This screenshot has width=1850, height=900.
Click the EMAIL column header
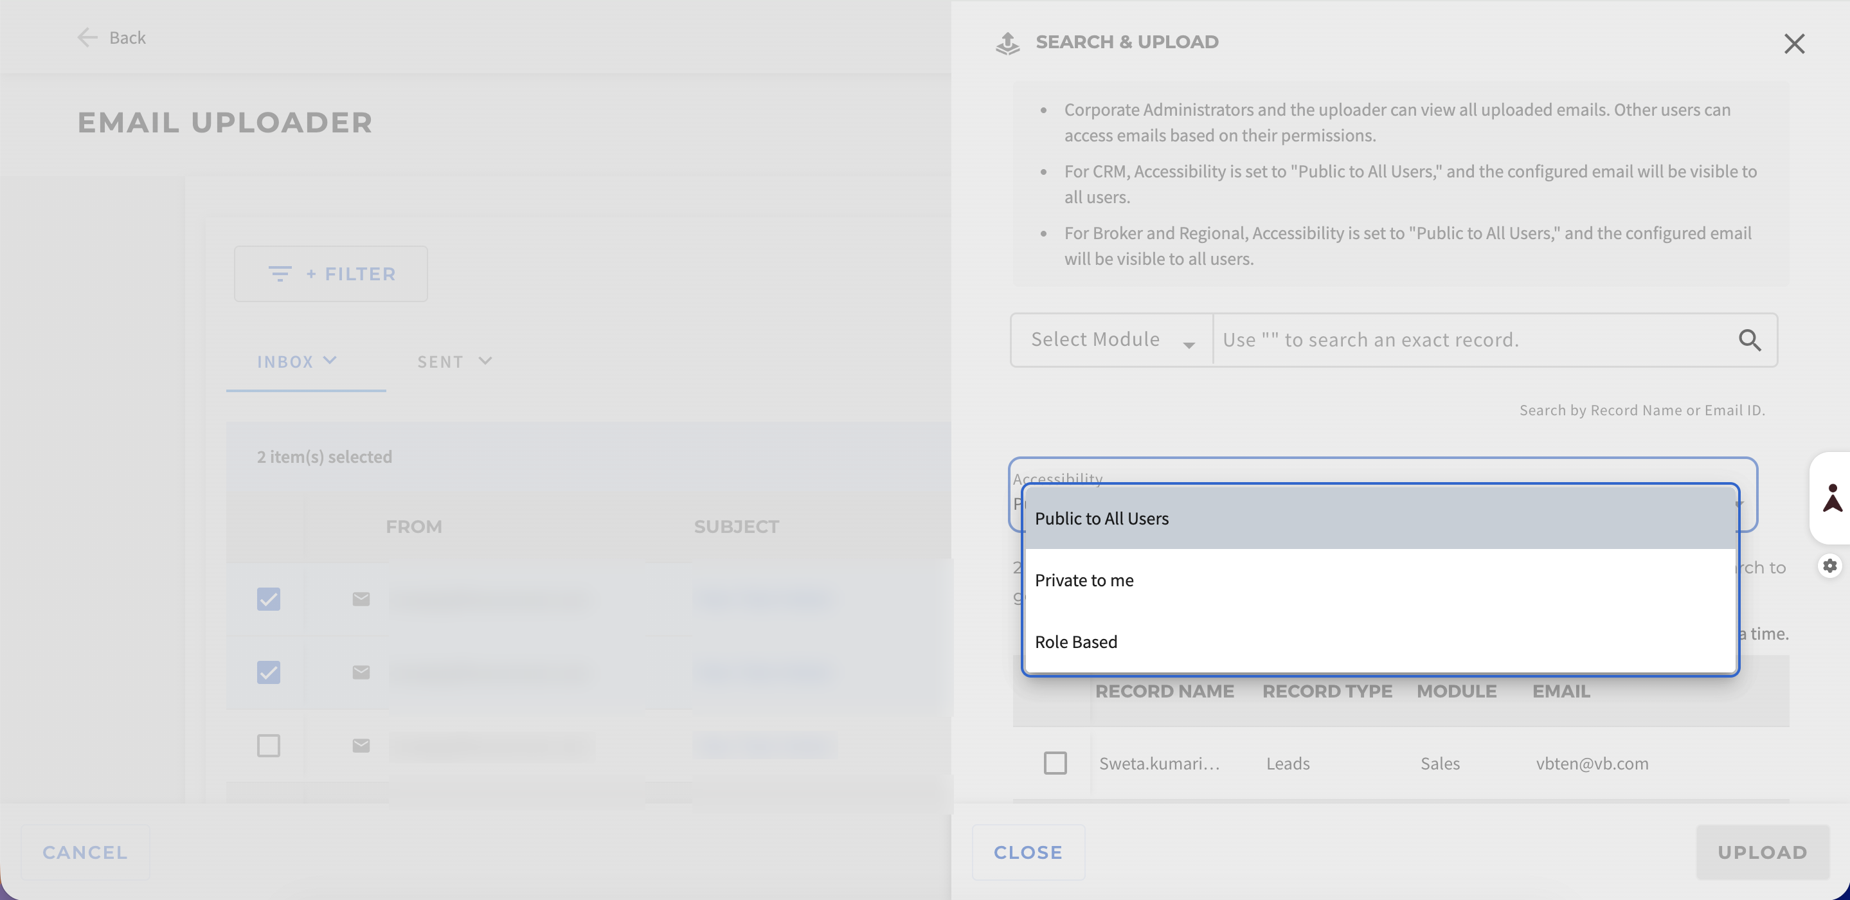(1561, 692)
